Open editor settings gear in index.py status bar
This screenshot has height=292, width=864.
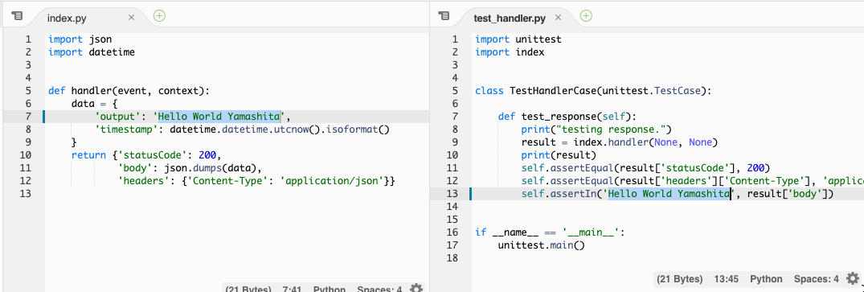[416, 289]
